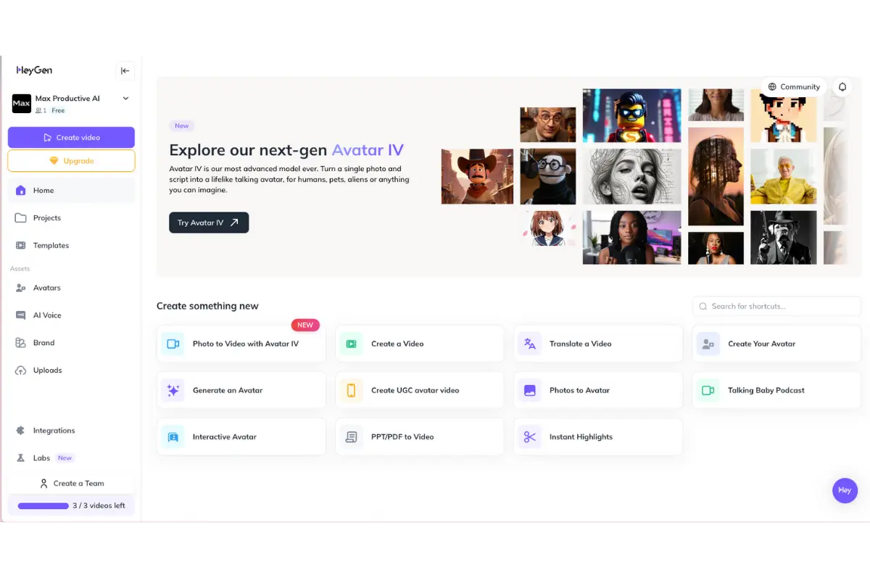Click the PPT/PDF to Video document icon
This screenshot has height=580, width=870.
(352, 436)
